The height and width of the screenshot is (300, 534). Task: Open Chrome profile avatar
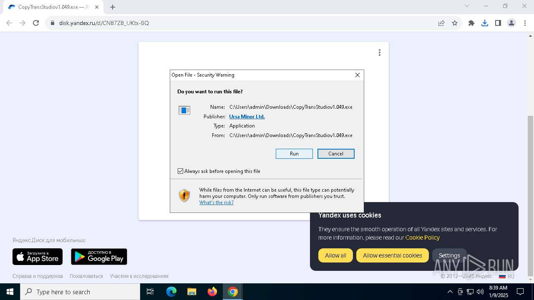point(511,23)
